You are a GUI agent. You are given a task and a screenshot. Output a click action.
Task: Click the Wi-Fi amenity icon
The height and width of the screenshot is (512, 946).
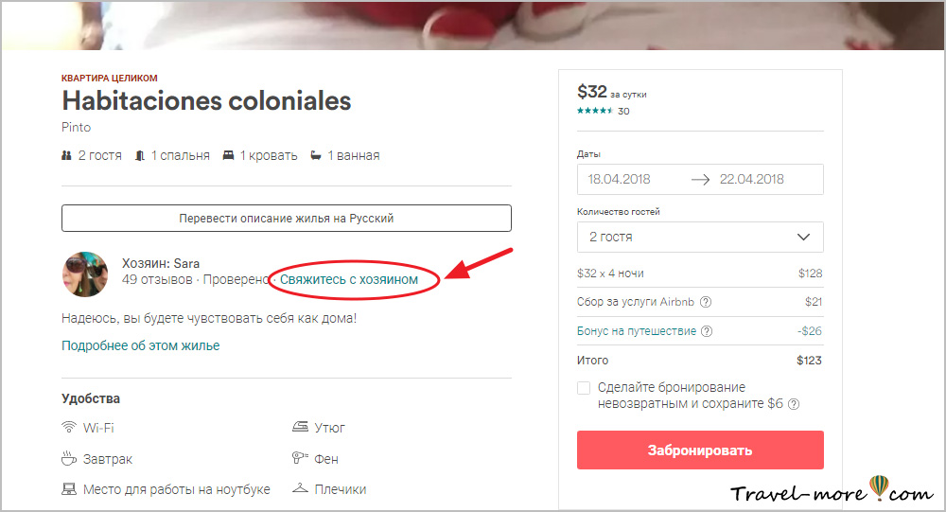pyautogui.click(x=69, y=428)
